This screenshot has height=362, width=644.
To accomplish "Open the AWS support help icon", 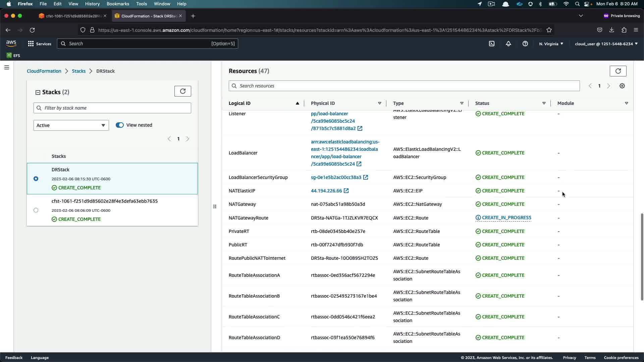I will click(525, 44).
